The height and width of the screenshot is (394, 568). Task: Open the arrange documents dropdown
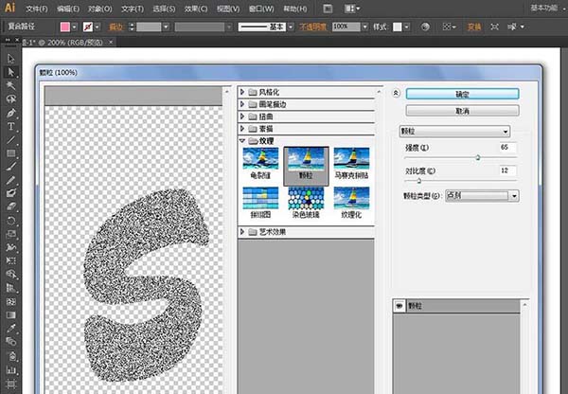[352, 9]
